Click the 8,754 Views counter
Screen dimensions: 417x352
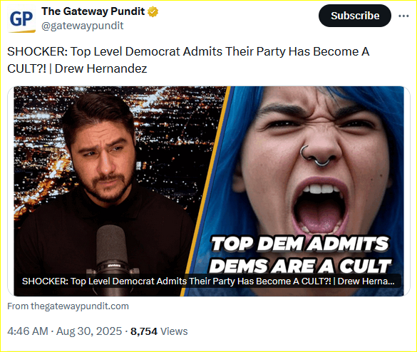159,331
